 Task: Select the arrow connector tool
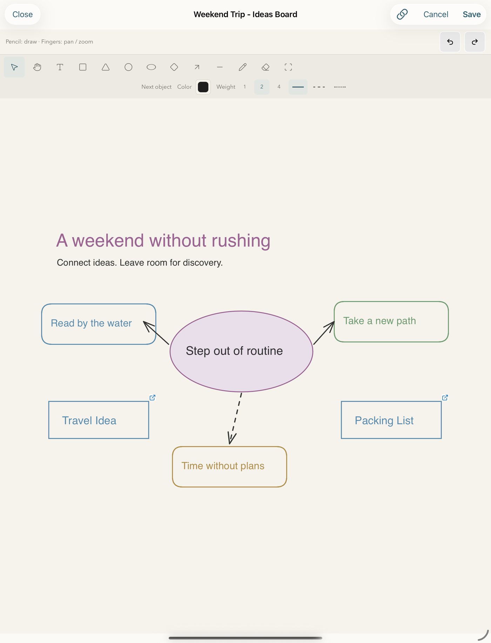pyautogui.click(x=197, y=67)
